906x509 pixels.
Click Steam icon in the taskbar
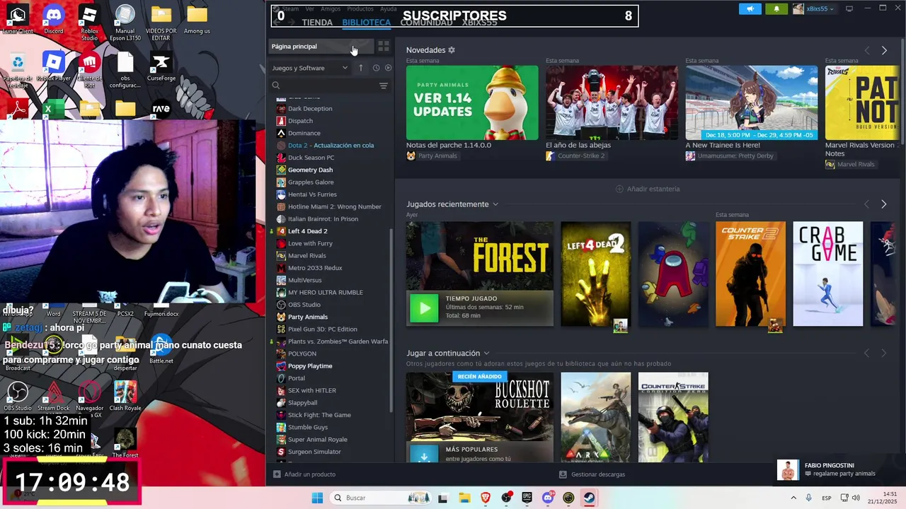589,498
